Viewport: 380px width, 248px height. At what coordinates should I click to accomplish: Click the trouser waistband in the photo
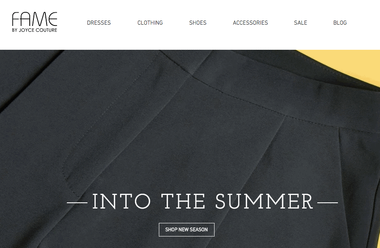279,97
